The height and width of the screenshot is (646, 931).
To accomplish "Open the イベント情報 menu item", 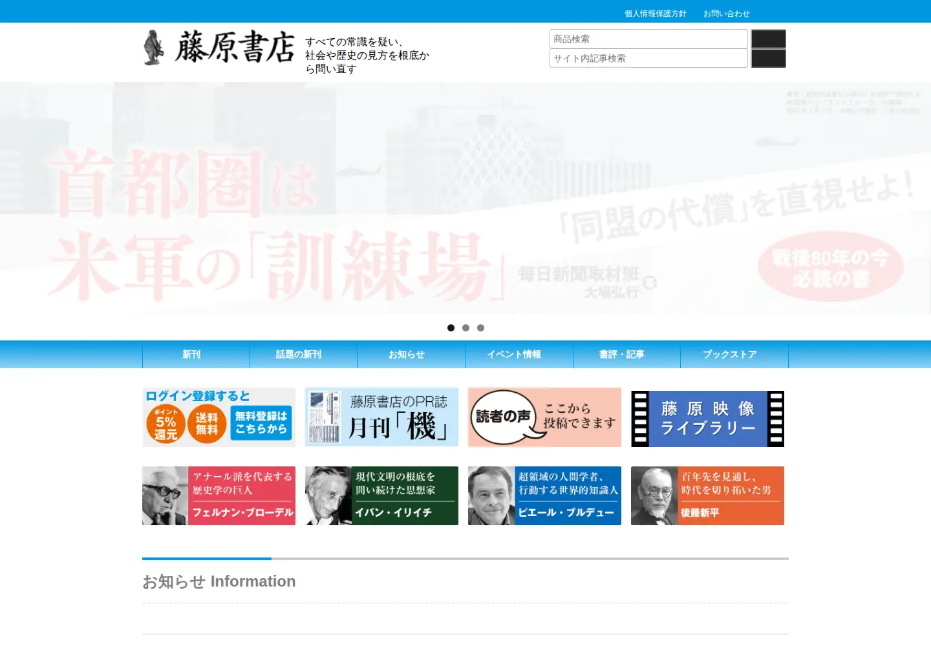I will coord(519,354).
